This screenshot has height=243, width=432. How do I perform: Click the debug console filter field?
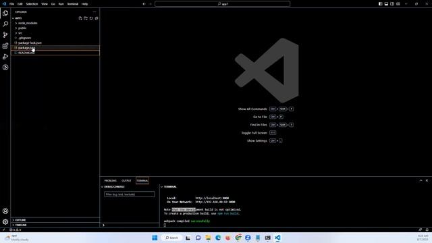click(x=130, y=194)
